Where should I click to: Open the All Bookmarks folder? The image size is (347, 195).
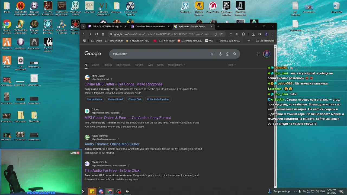[265, 41]
